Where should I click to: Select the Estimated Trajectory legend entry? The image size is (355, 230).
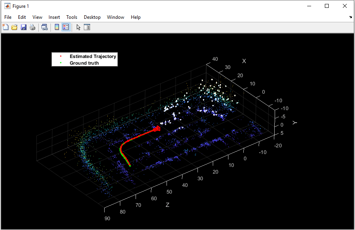(93, 56)
